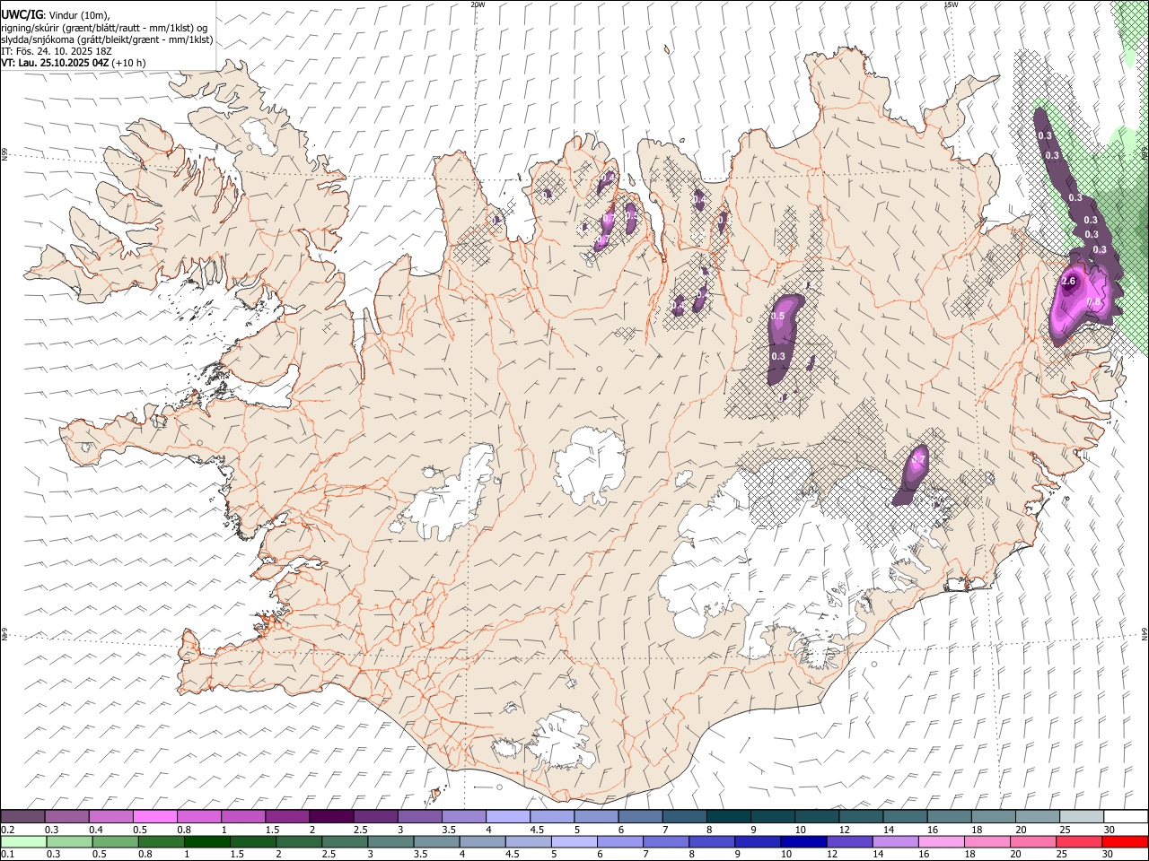Click the pale grey 25–30 swatch, upper legend row
1149x861 pixels.
[1082, 816]
